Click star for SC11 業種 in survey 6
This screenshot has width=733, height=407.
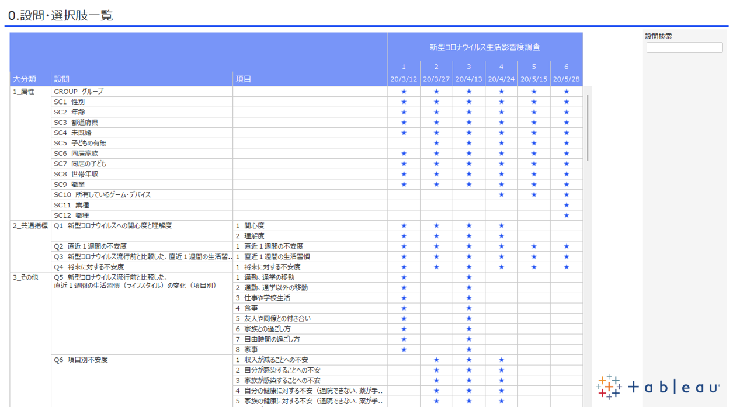point(566,205)
